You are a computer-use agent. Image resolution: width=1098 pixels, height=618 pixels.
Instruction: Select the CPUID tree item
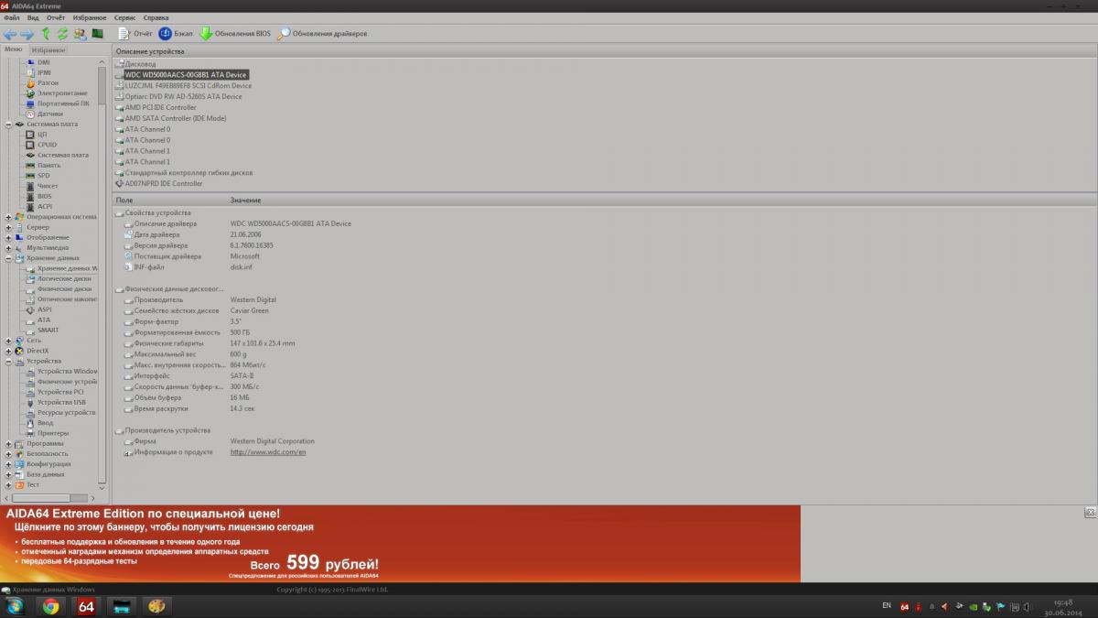pos(47,145)
